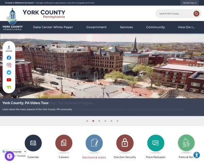Open the Press Releases circle icon

156,143
